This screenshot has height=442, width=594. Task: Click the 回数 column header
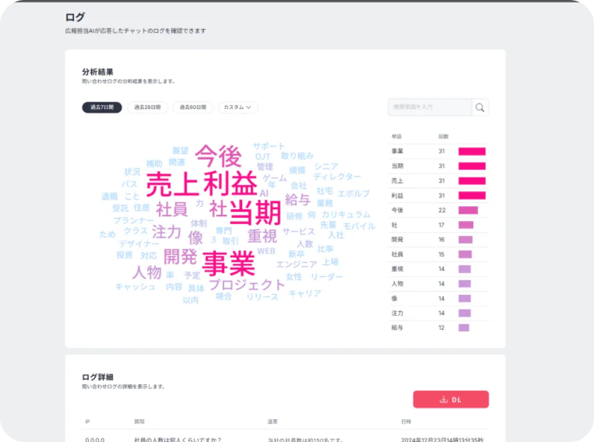[443, 136]
